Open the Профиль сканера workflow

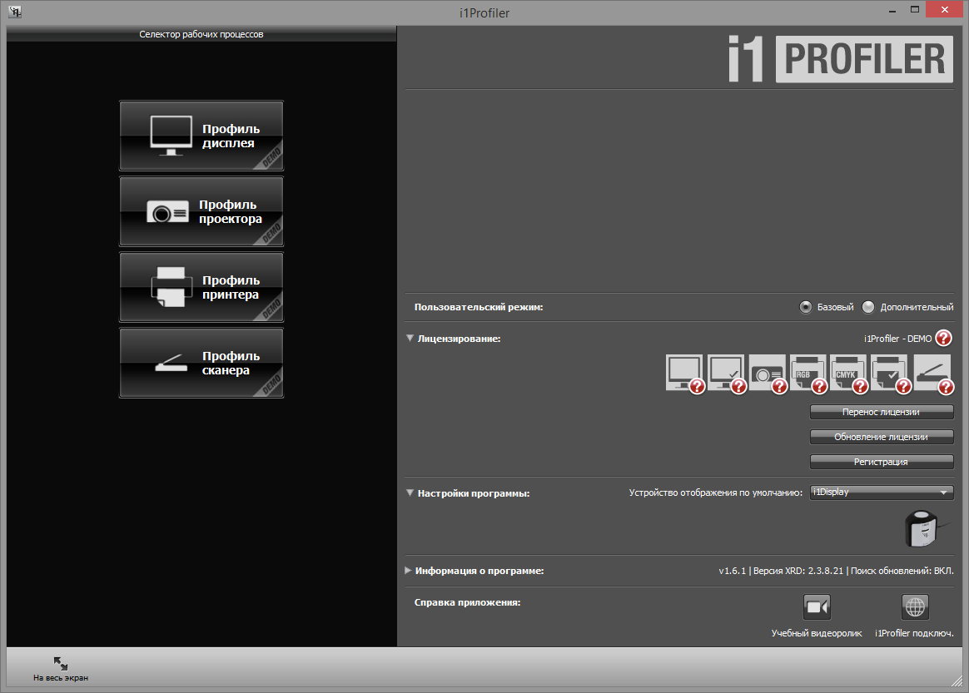[201, 364]
